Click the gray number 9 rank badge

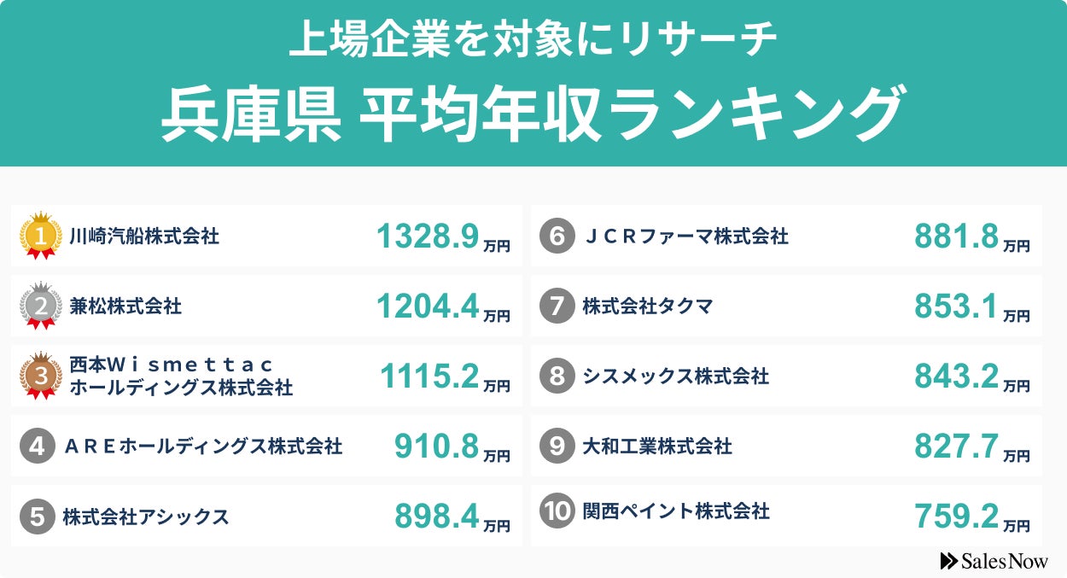pos(557,446)
